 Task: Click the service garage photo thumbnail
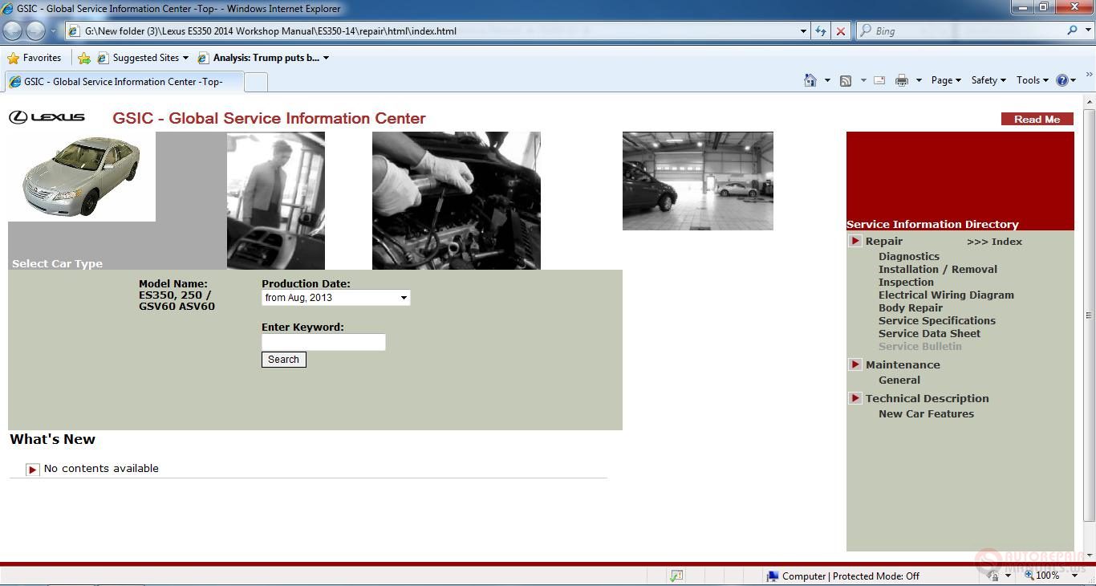697,181
